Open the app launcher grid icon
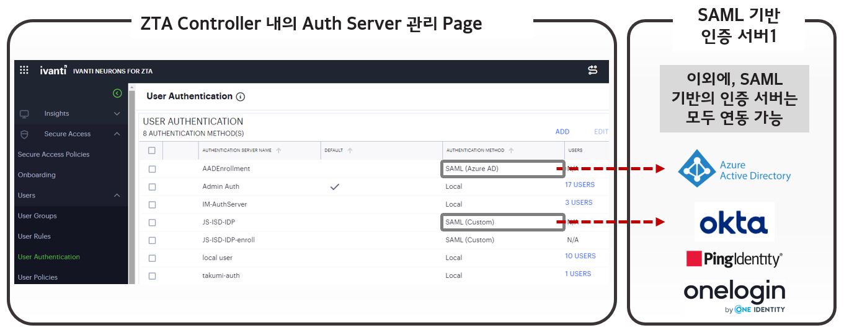The image size is (844, 333). tap(24, 71)
